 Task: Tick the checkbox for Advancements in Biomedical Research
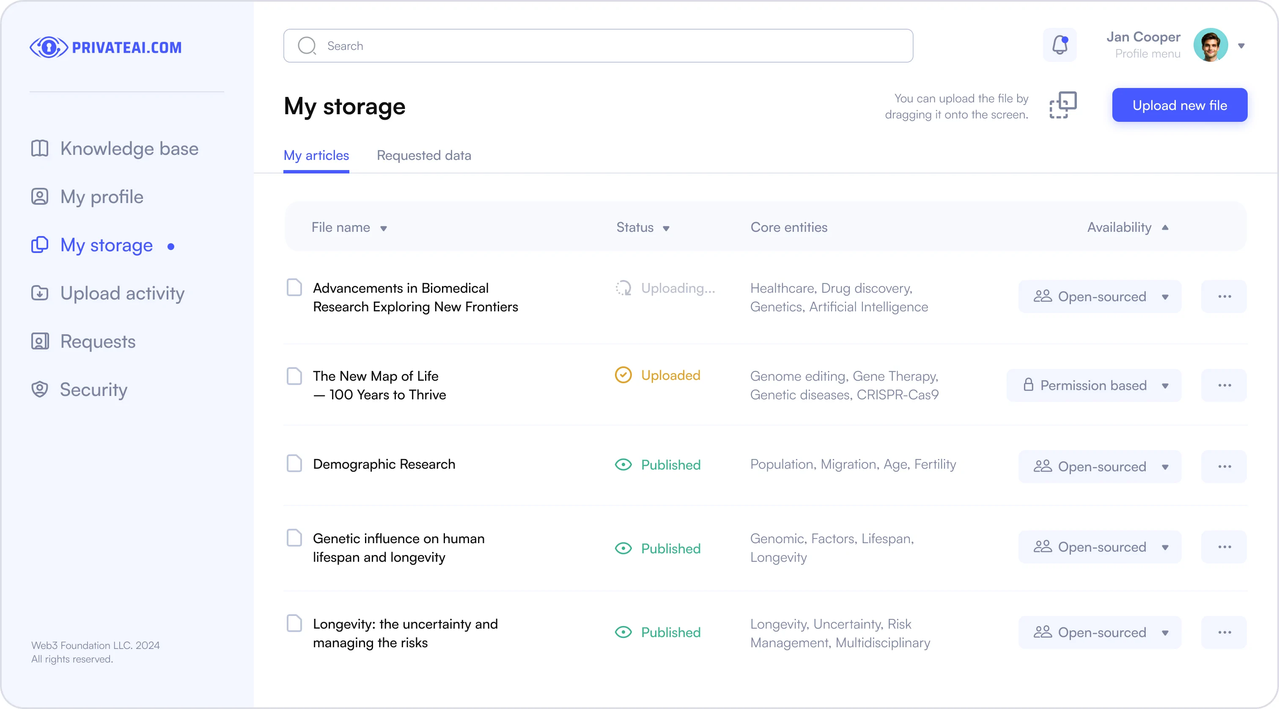click(294, 287)
